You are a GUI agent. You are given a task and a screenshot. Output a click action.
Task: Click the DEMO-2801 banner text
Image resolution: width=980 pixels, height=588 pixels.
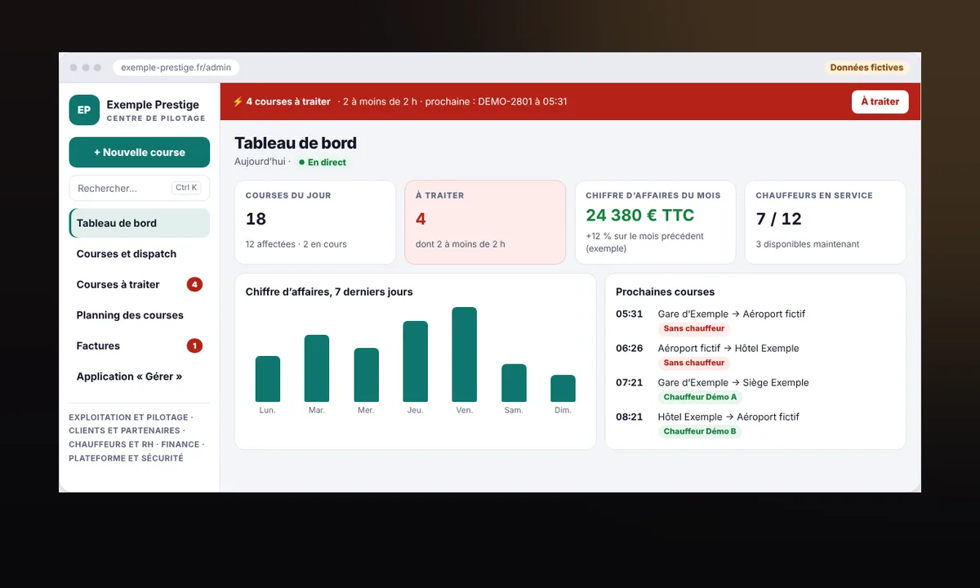(506, 101)
